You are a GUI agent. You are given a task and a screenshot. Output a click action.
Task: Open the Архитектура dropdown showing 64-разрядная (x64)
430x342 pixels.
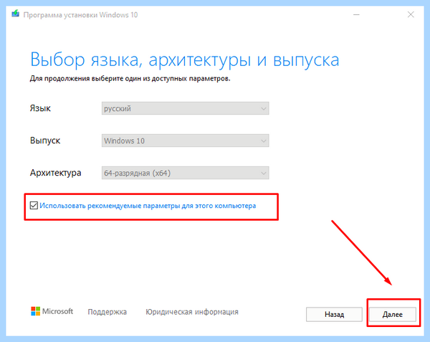(x=185, y=173)
